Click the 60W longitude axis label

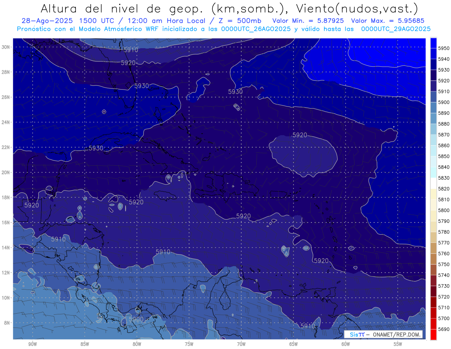pyautogui.click(x=346, y=344)
